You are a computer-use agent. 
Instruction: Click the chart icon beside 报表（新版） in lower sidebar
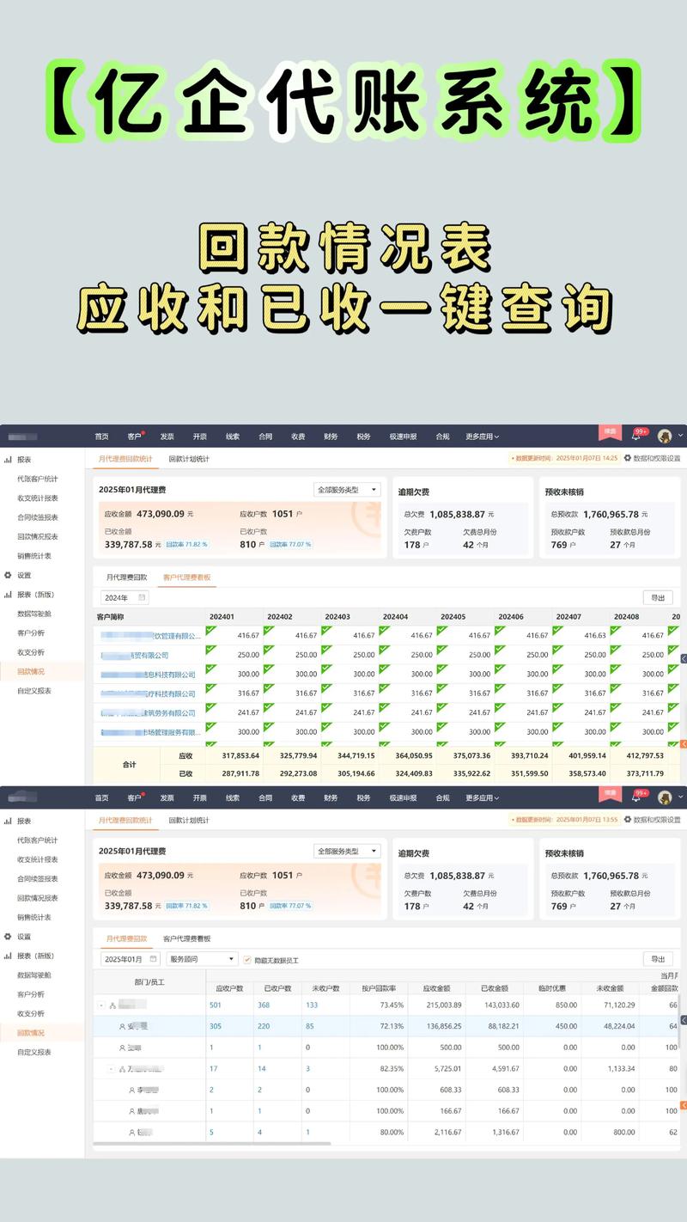tap(8, 956)
